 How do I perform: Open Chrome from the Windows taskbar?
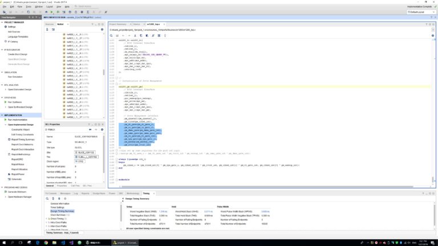pos(46,243)
